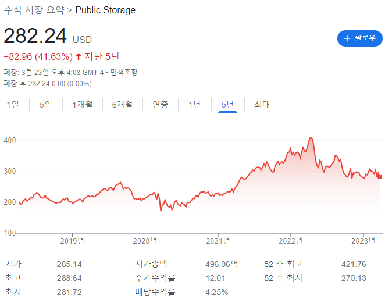Select the active 5년 tab
392x299 pixels.
[x=227, y=104]
